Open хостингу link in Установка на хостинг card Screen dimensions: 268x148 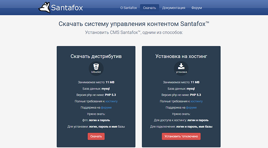197,101
